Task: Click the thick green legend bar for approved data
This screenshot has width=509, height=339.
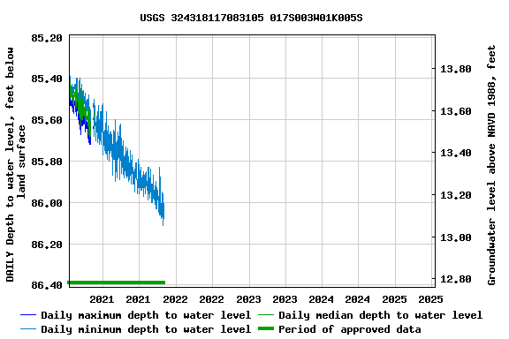Action: pyautogui.click(x=266, y=329)
